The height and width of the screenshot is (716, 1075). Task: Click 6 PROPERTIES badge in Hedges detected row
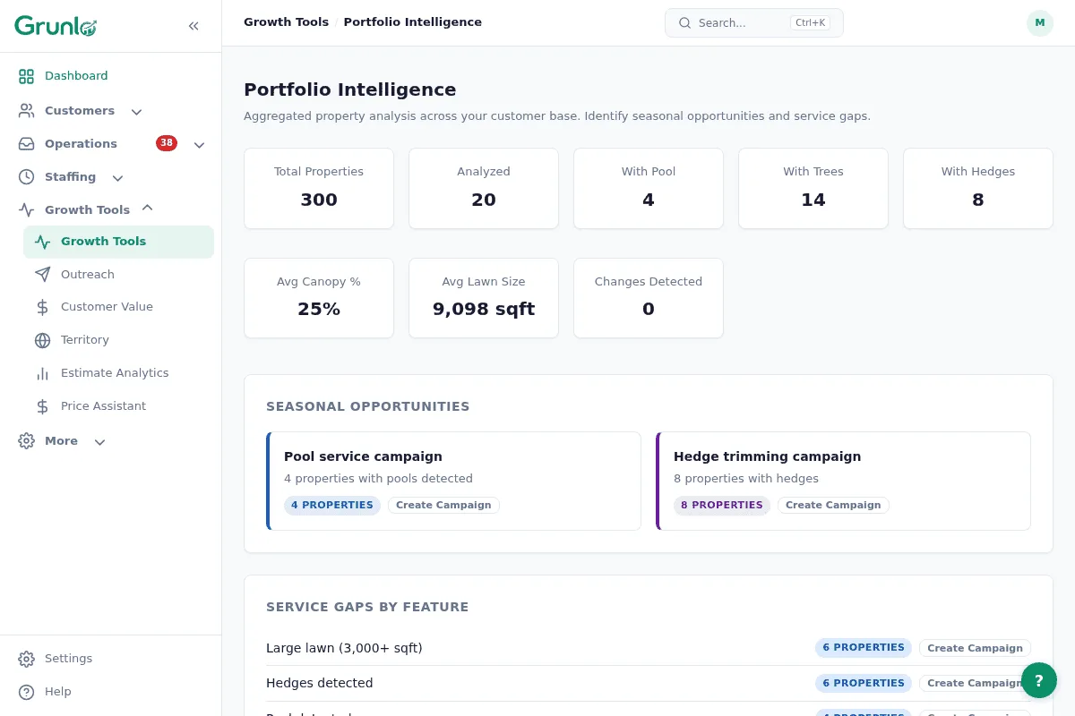(864, 683)
